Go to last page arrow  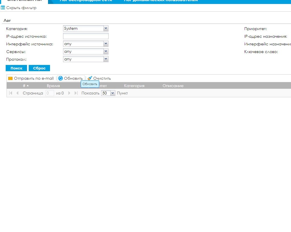[x=76, y=93]
